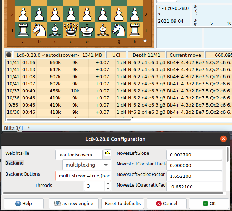Screen dimensions: 232x211
Task: Decrease Threads with the down arrow
Action: coord(108,189)
